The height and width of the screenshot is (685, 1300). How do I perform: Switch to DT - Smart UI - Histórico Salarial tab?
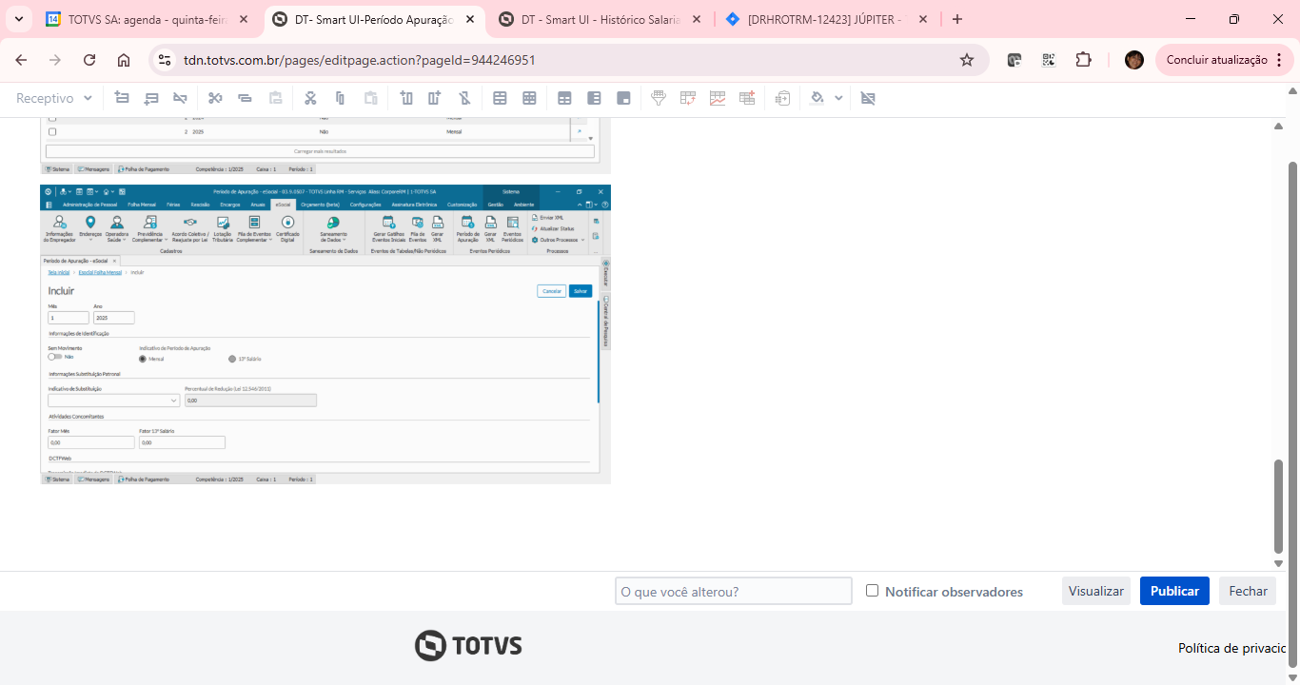click(601, 19)
